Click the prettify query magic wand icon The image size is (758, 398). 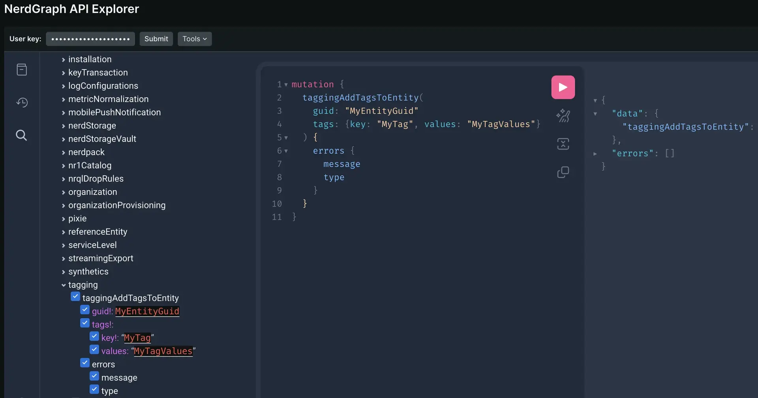pyautogui.click(x=563, y=116)
